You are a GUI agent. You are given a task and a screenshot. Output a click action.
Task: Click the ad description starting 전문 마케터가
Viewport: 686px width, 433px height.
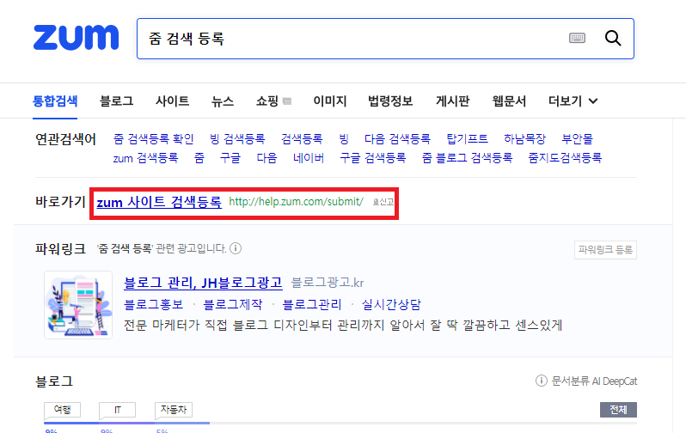pos(343,326)
